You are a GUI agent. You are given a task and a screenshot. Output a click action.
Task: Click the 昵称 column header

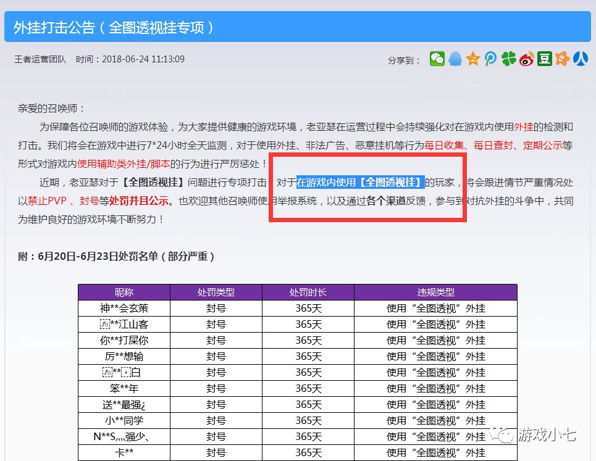[x=124, y=292]
